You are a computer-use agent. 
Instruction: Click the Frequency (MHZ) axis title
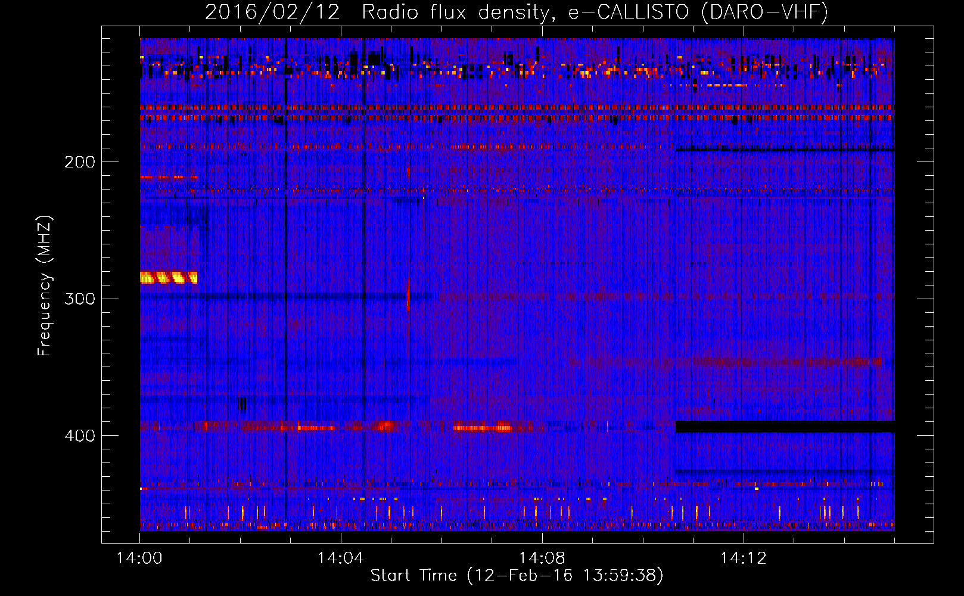coord(45,286)
